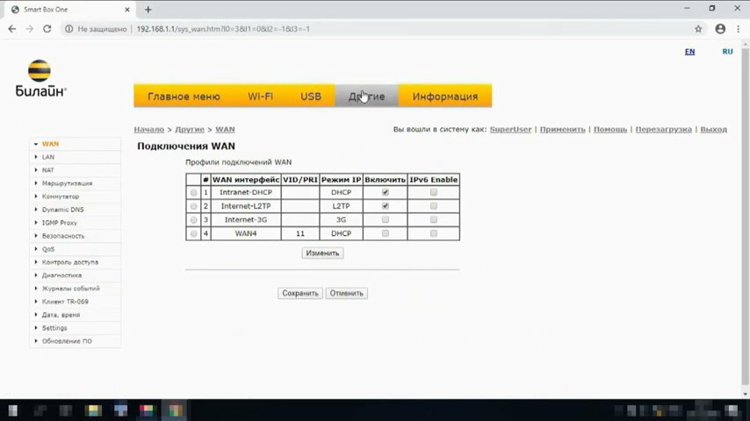Open Контроль доступа in sidebar
The image size is (750, 421).
70,262
